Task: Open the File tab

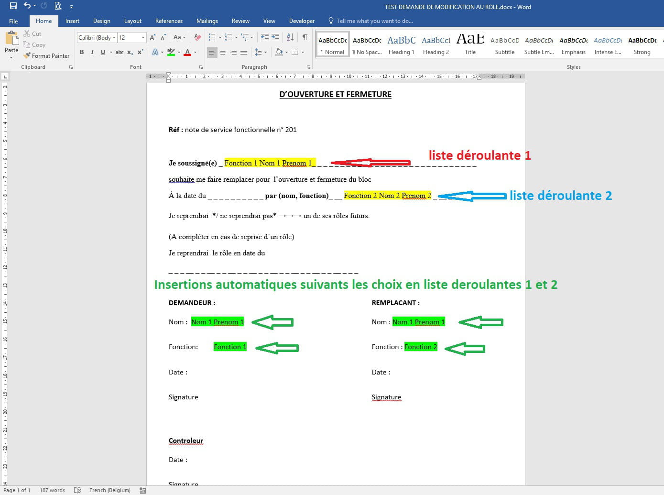Action: (13, 21)
